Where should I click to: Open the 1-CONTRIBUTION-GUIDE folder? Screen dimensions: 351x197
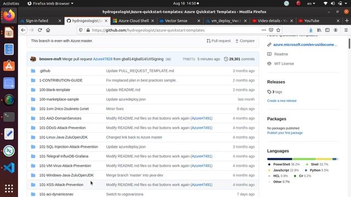61,80
